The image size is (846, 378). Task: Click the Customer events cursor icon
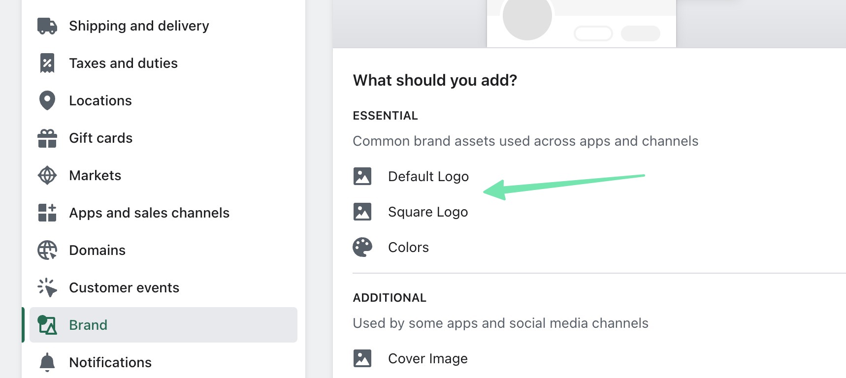click(47, 288)
